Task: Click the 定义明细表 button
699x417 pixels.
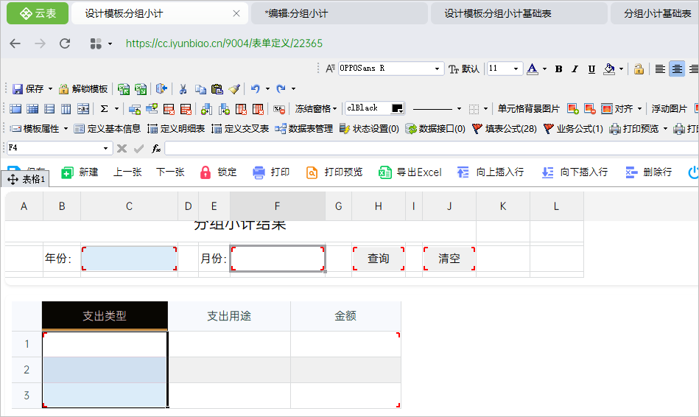Action: coord(176,129)
